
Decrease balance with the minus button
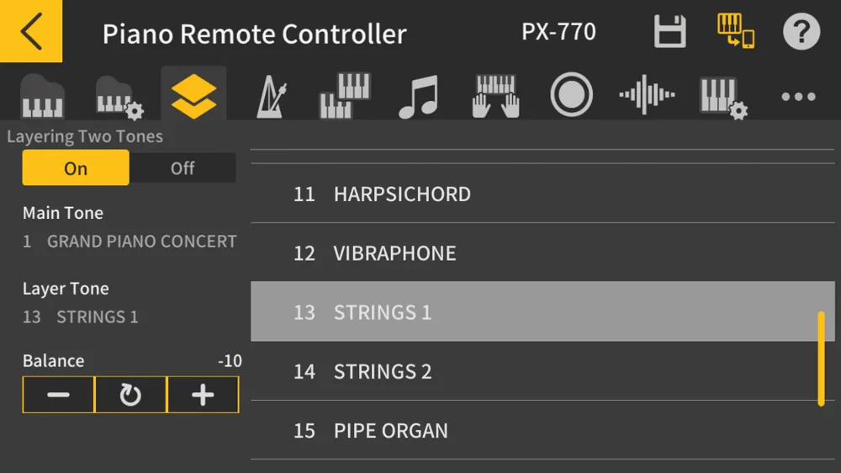tap(58, 395)
